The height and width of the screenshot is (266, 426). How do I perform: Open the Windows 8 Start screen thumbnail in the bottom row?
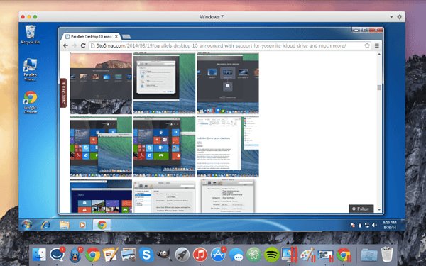[101, 196]
